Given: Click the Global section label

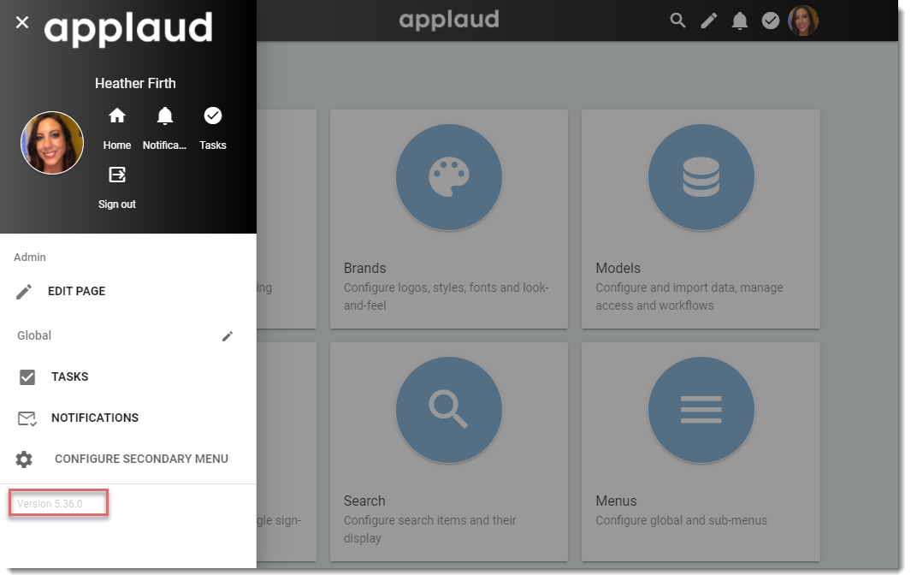Looking at the screenshot, I should (x=34, y=335).
